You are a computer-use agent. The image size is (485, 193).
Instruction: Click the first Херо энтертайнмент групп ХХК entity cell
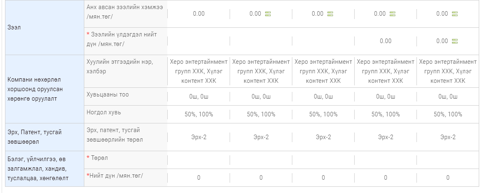pyautogui.click(x=198, y=71)
